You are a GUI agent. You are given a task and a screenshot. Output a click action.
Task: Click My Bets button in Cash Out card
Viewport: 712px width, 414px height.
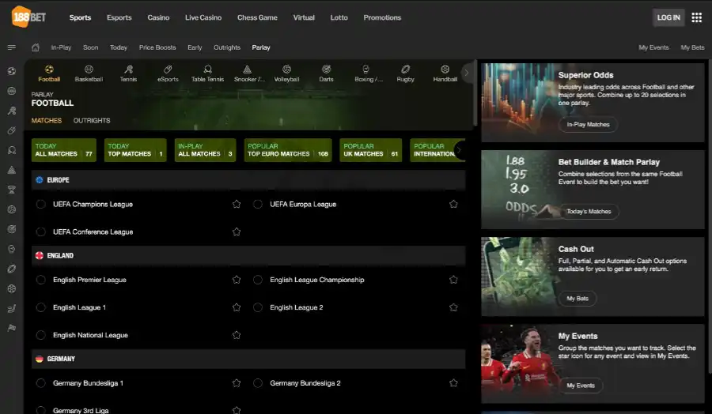click(578, 299)
